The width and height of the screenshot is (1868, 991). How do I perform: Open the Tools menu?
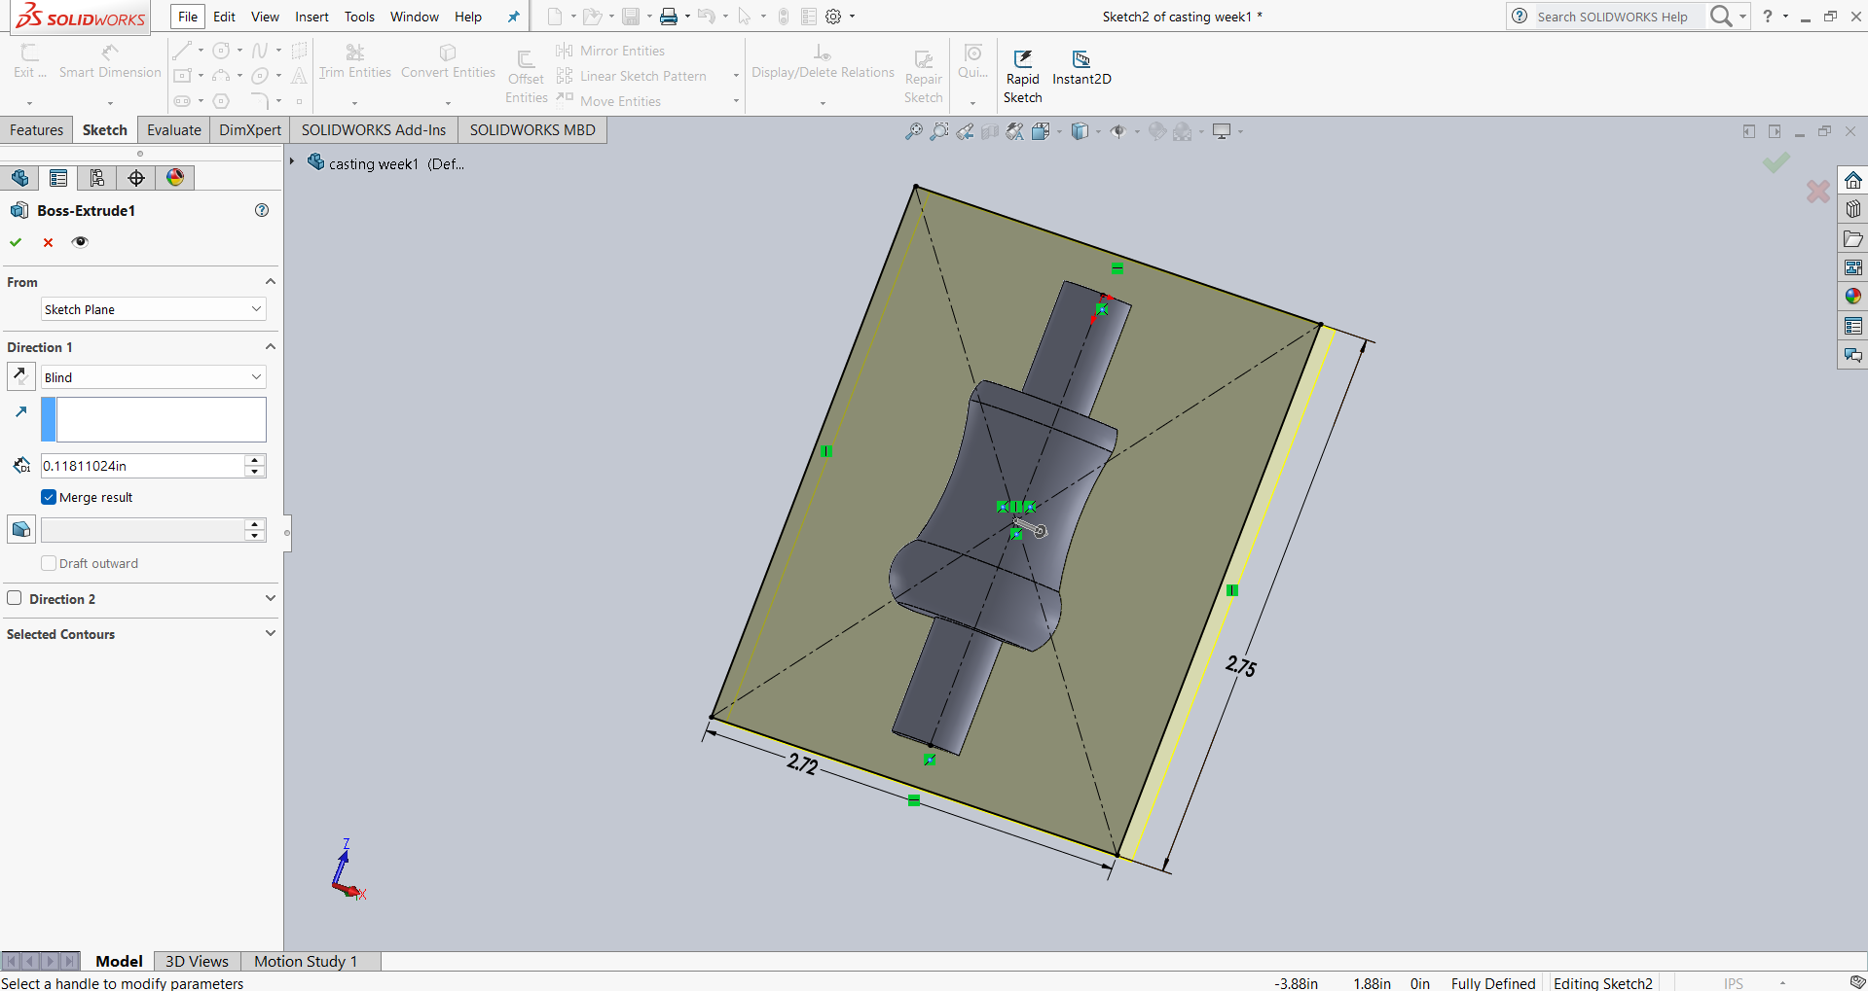(359, 17)
